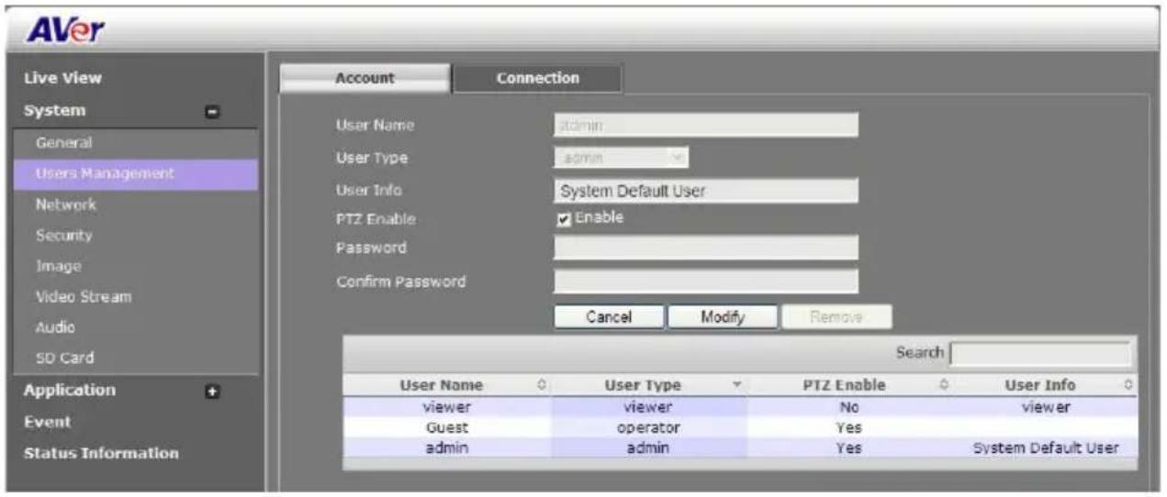Toggle the PTZ Enable checkbox
This screenshot has height=497, width=1167.
click(x=565, y=218)
